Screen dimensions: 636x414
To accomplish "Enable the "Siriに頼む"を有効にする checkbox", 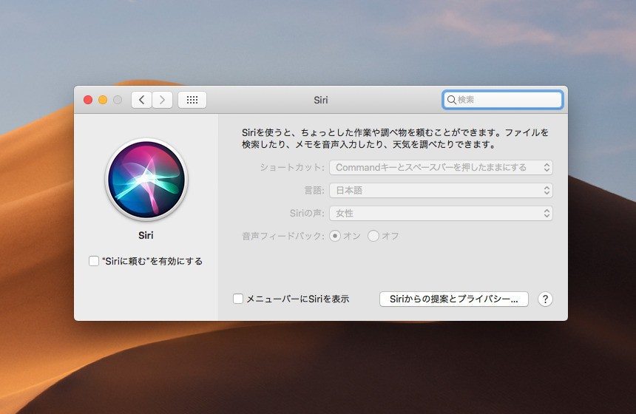I will point(94,261).
